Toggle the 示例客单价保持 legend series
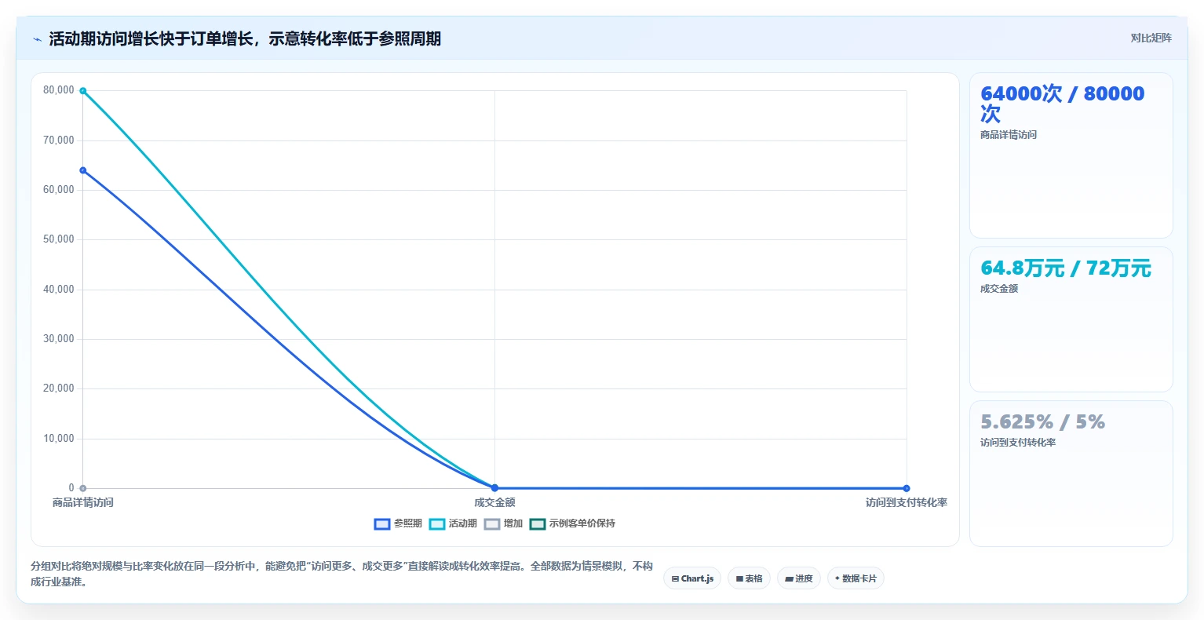 [x=572, y=523]
